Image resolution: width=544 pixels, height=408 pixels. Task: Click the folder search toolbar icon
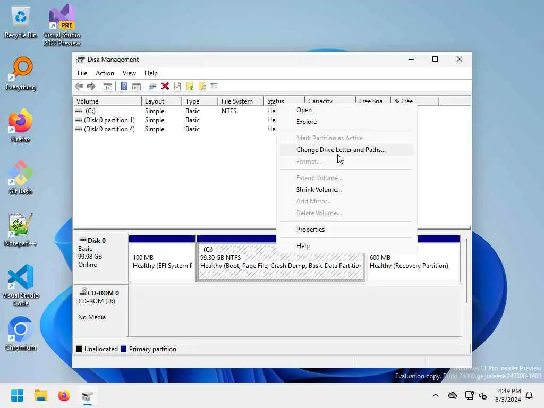202,86
